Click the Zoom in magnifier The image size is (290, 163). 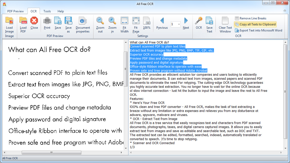(x=112, y=20)
